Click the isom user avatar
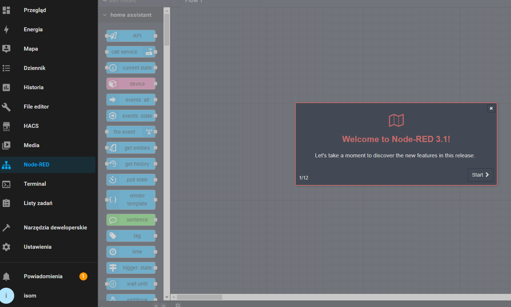The image size is (511, 307). pos(6,296)
